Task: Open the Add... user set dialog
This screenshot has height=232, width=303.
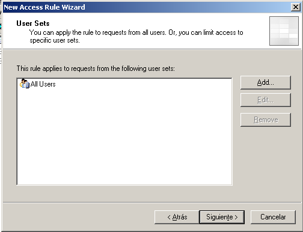Action: coord(266,82)
